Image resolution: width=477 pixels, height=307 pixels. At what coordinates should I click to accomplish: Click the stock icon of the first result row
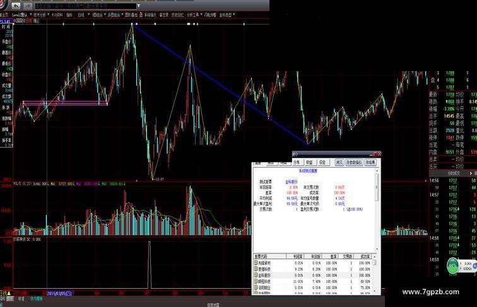tap(256, 263)
